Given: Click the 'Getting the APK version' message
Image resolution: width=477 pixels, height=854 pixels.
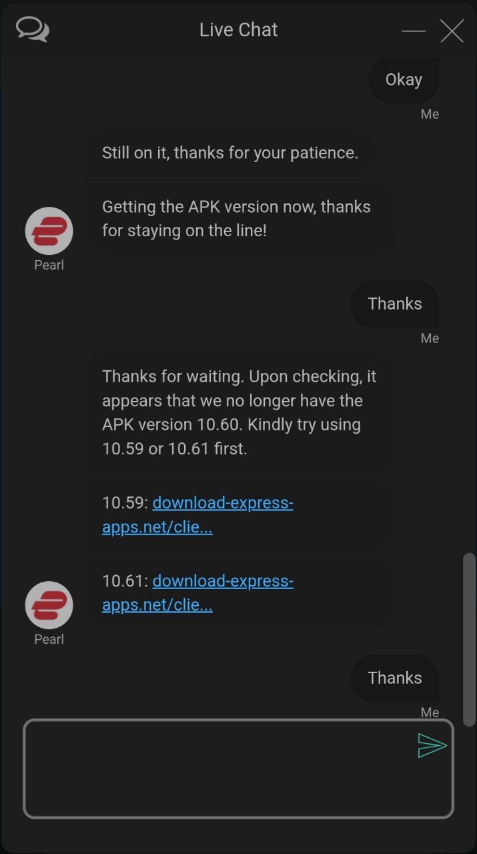Looking at the screenshot, I should (240, 219).
